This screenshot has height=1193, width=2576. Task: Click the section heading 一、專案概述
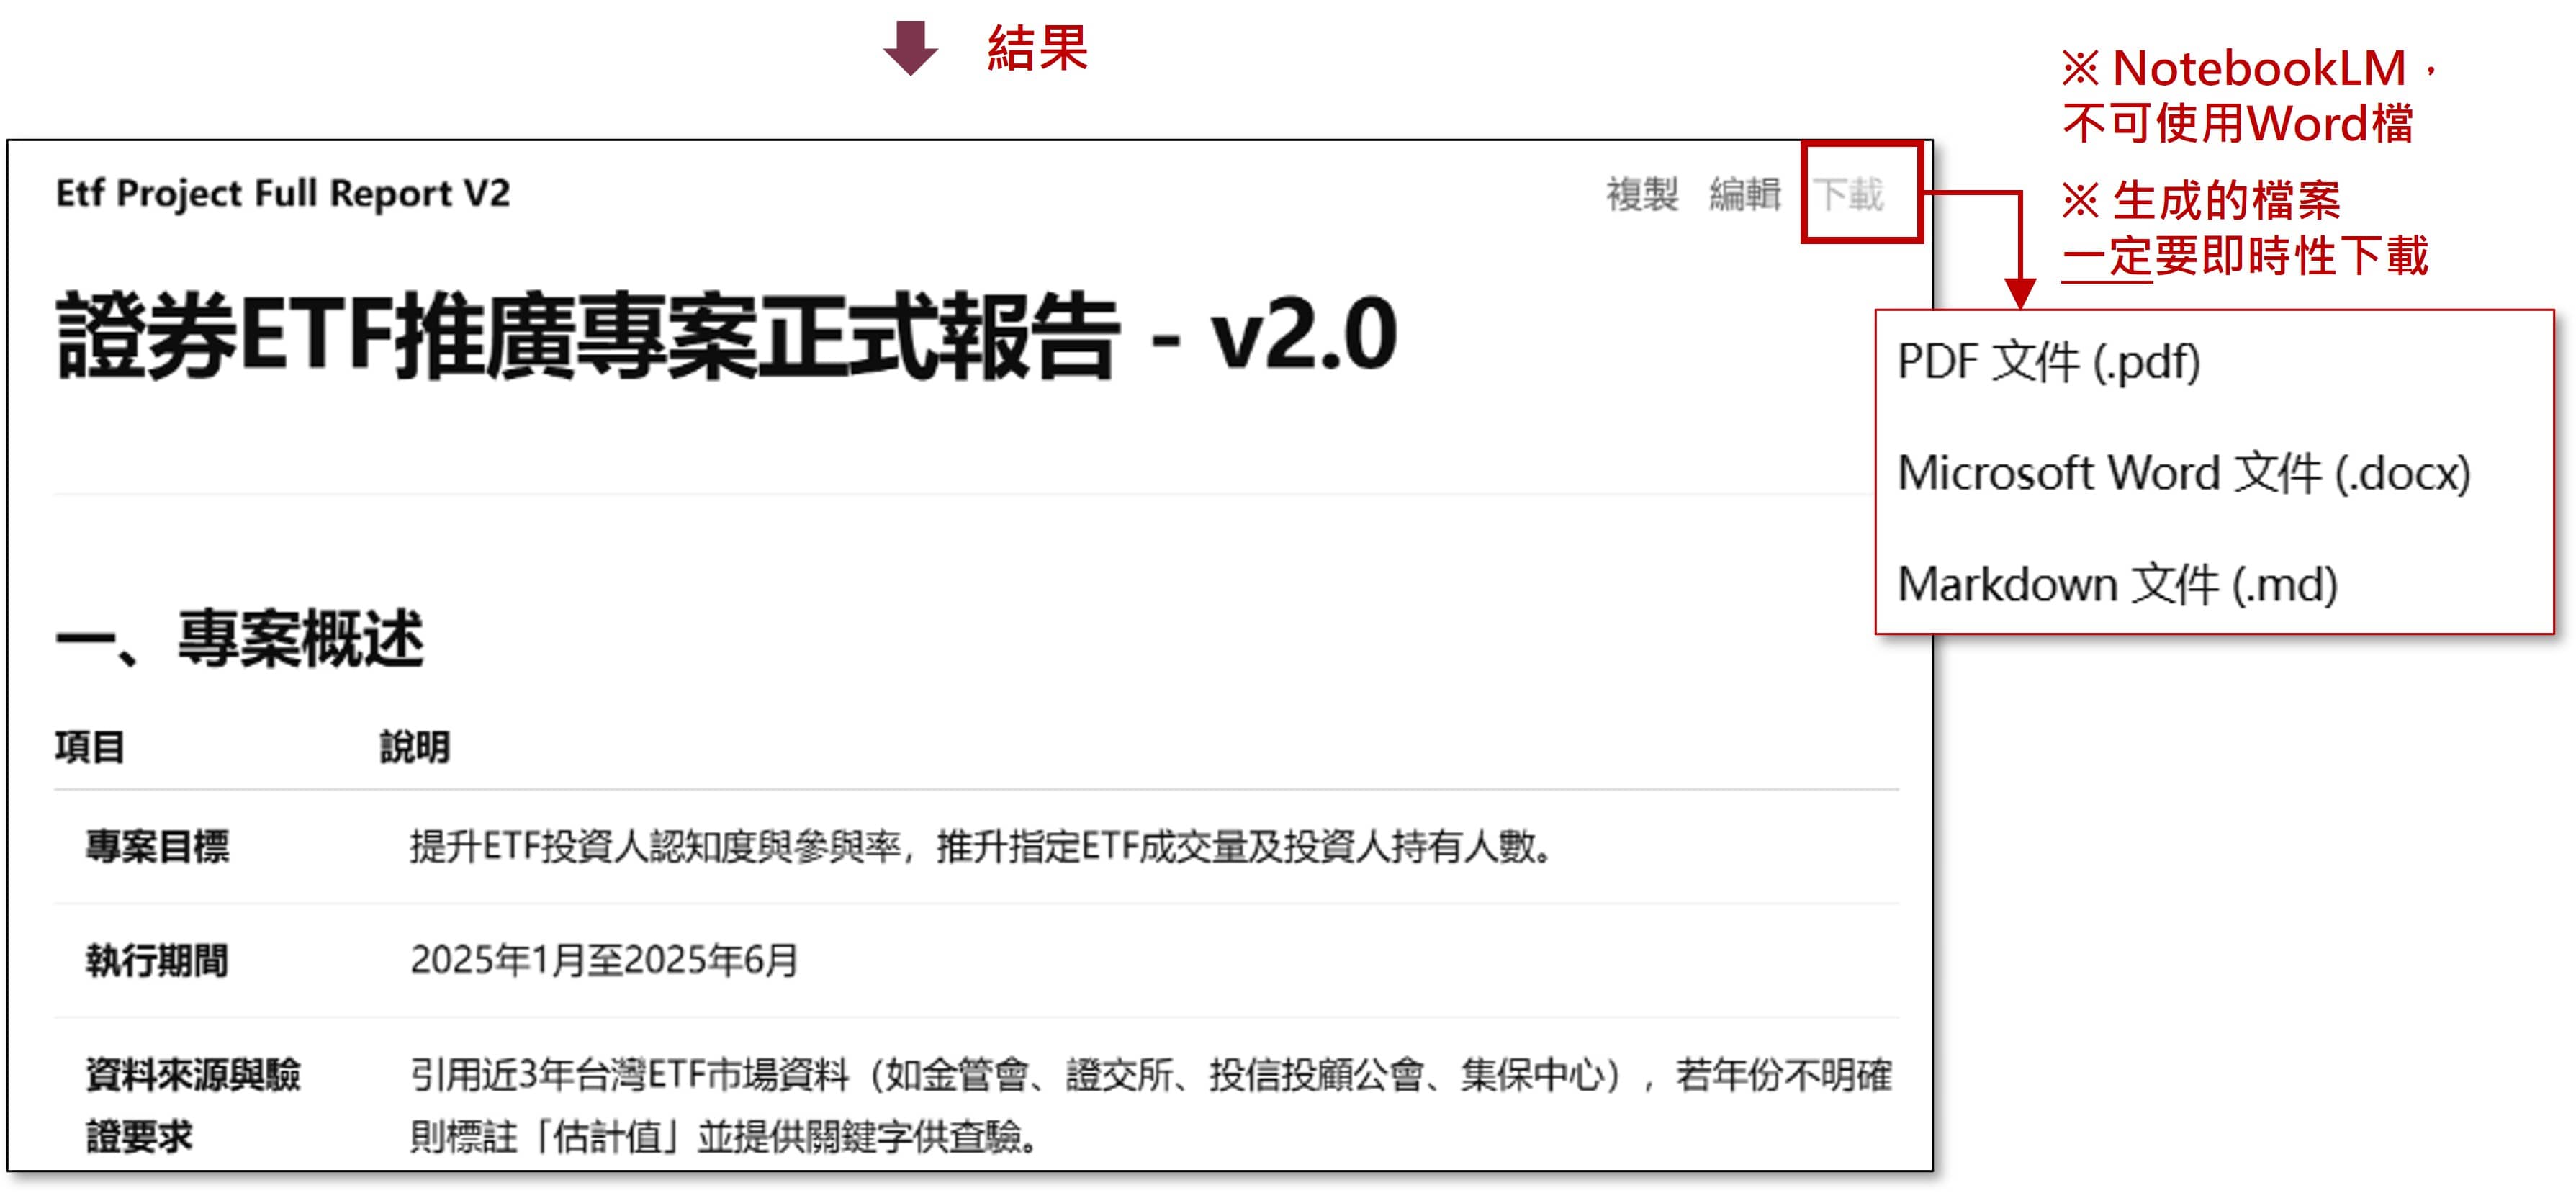tap(240, 638)
